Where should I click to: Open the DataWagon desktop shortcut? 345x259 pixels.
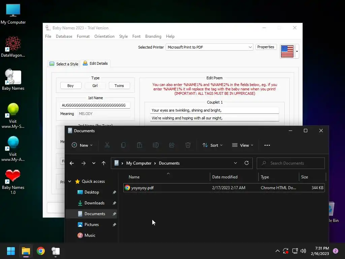[x=13, y=47]
